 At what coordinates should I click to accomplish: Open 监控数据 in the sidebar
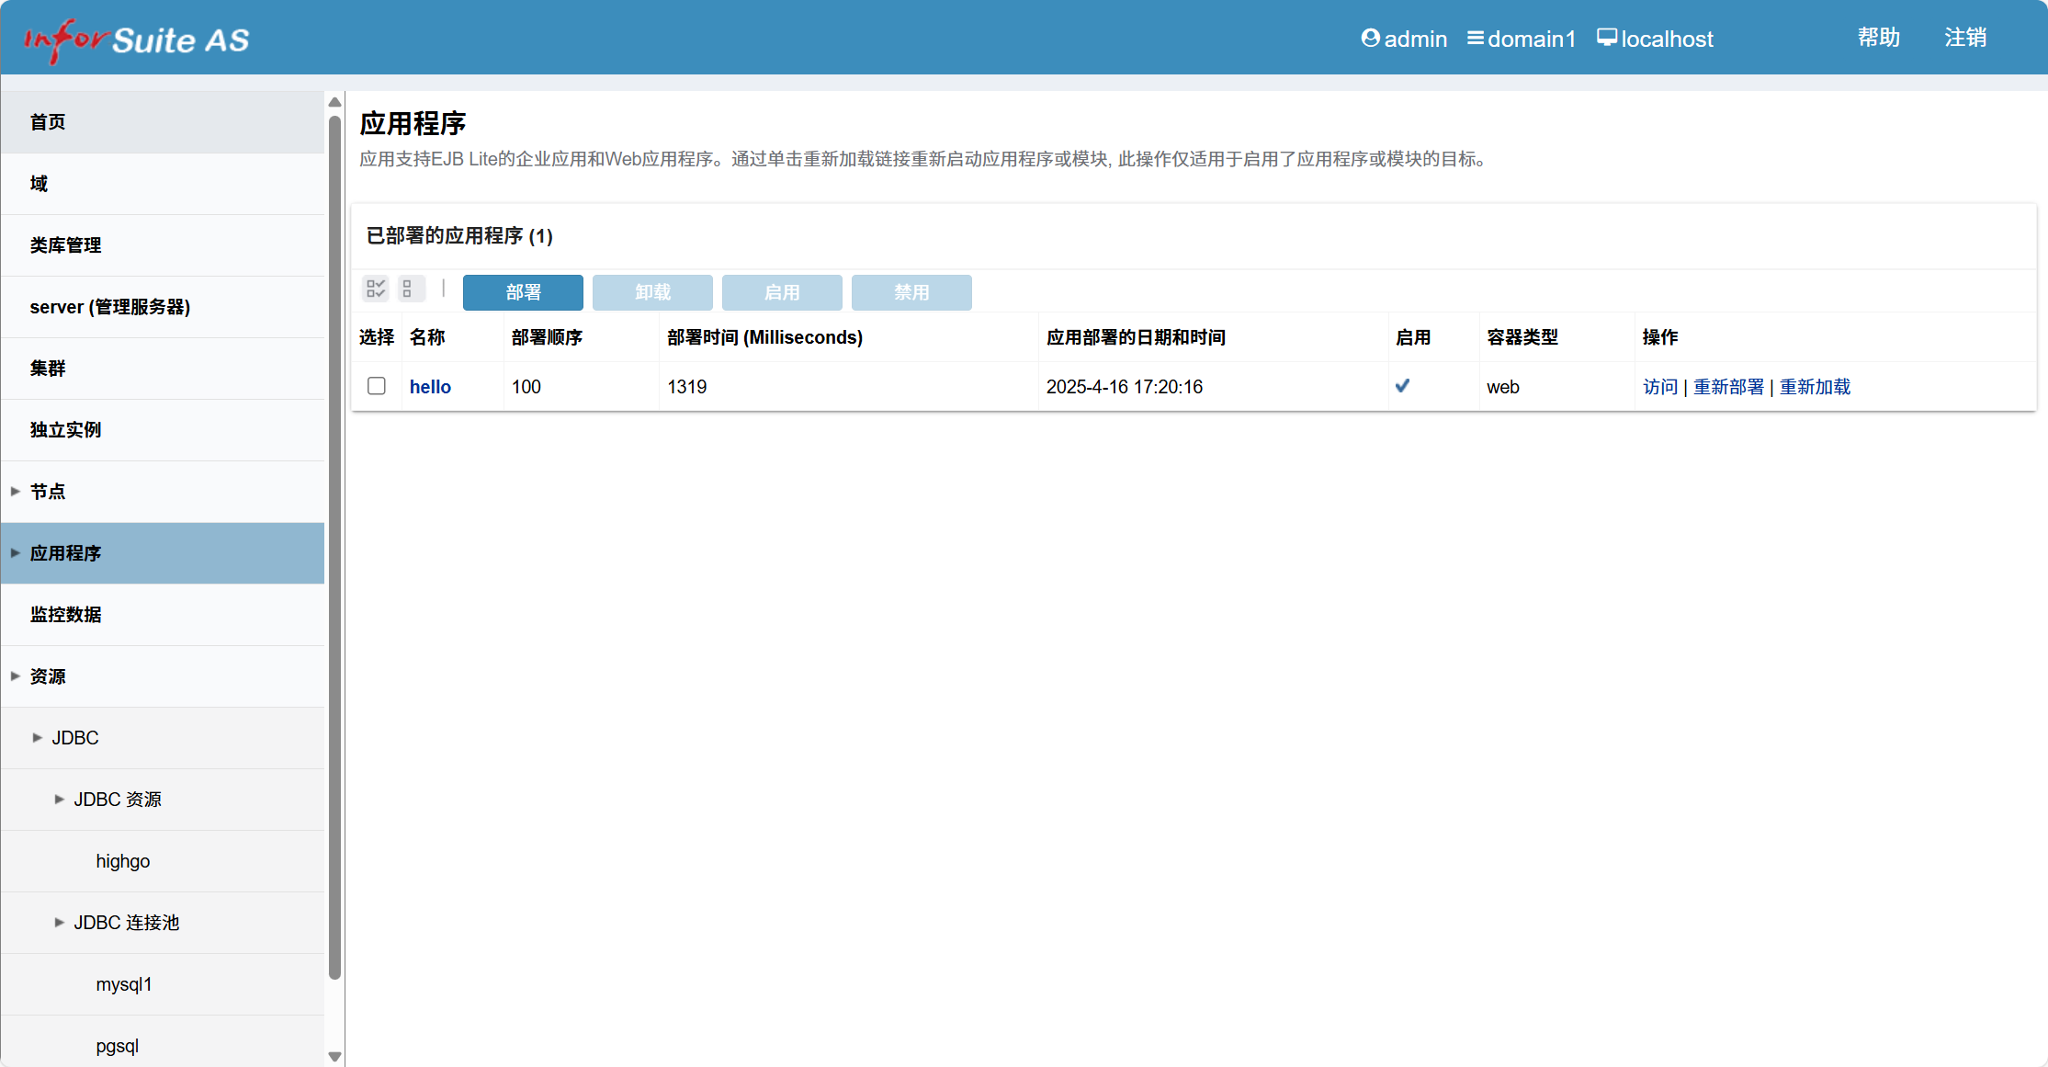65,615
